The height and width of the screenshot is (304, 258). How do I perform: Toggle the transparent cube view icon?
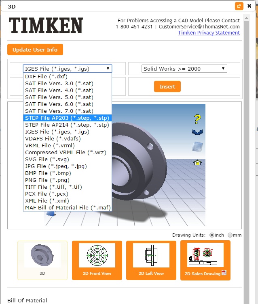197,147
